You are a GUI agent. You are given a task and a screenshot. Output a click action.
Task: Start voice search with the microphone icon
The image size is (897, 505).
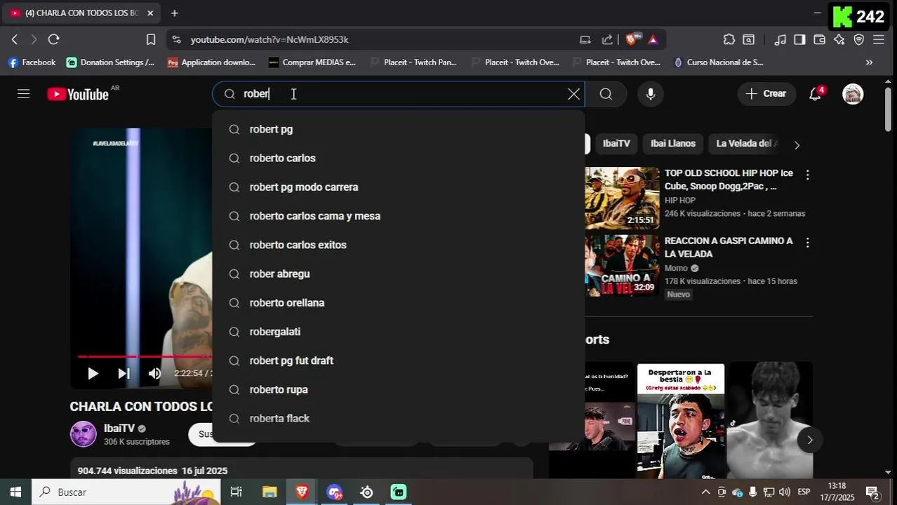(x=651, y=94)
